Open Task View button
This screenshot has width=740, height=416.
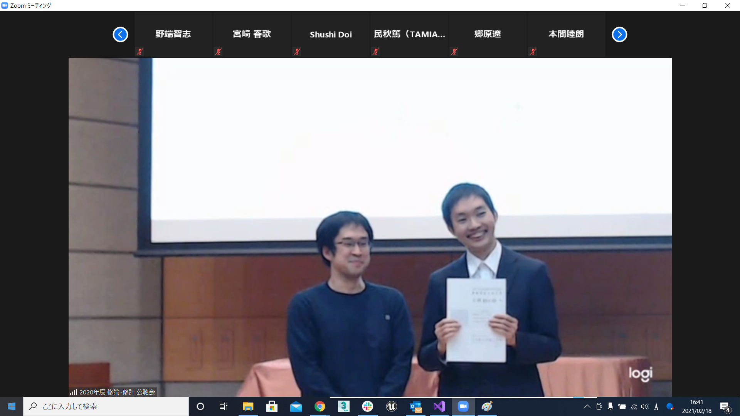(224, 406)
